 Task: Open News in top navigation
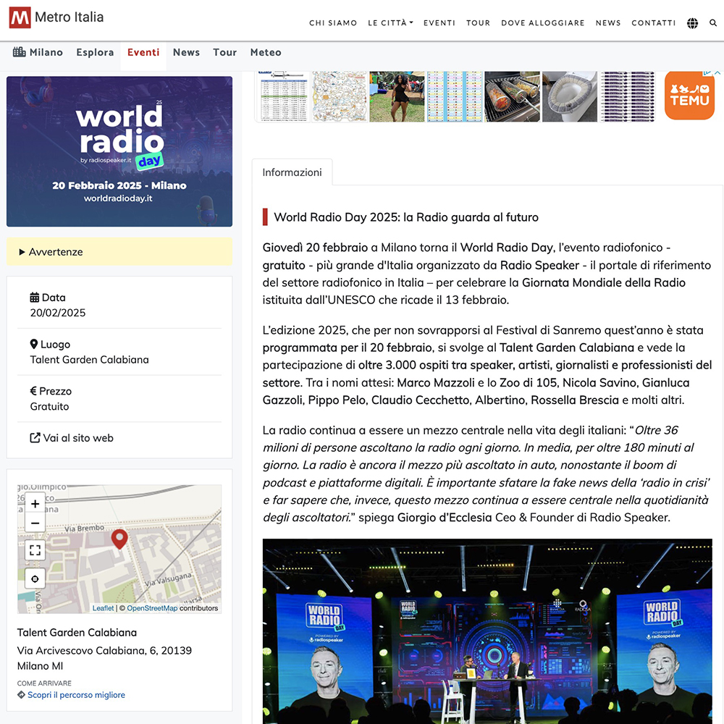607,23
